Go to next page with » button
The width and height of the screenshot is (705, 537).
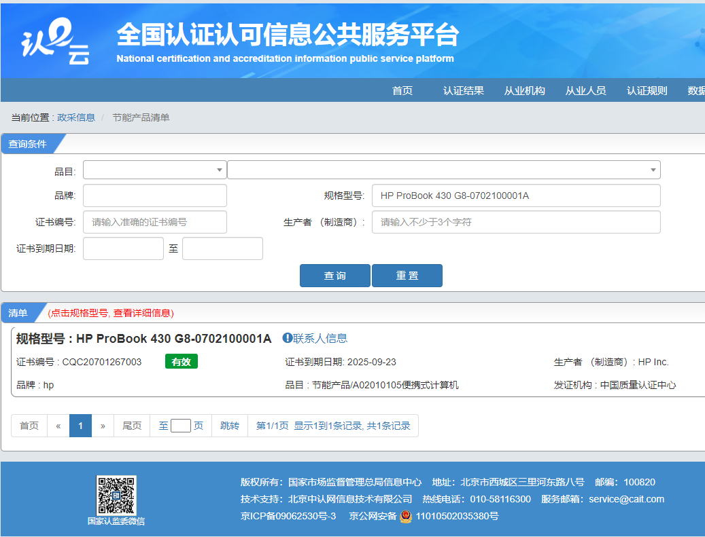click(103, 426)
